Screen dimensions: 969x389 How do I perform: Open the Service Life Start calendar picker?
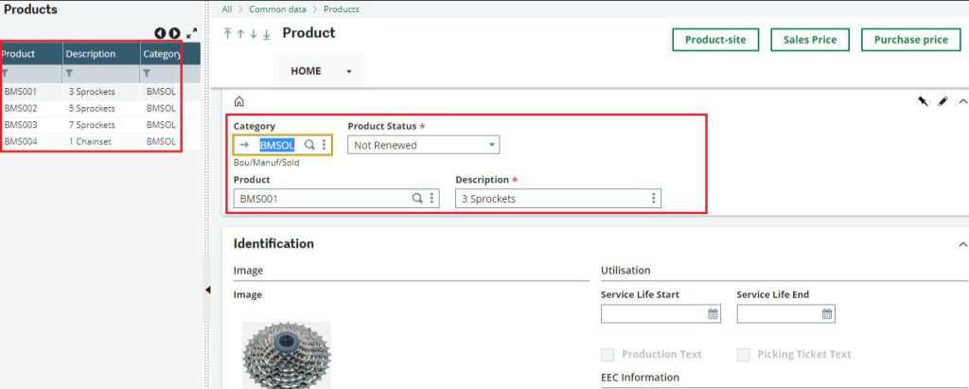point(713,313)
